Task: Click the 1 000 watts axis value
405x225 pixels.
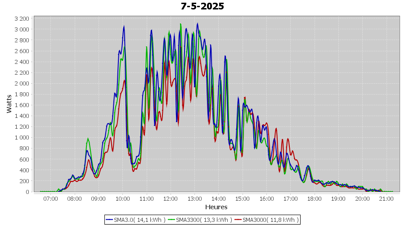Action: coord(22,138)
